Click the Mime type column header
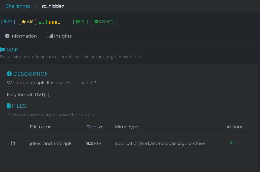 tap(126, 127)
